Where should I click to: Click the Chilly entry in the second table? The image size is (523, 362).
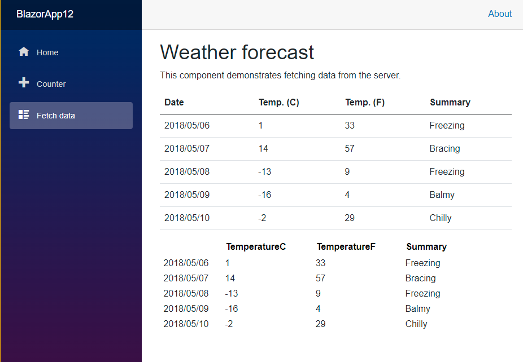(416, 324)
